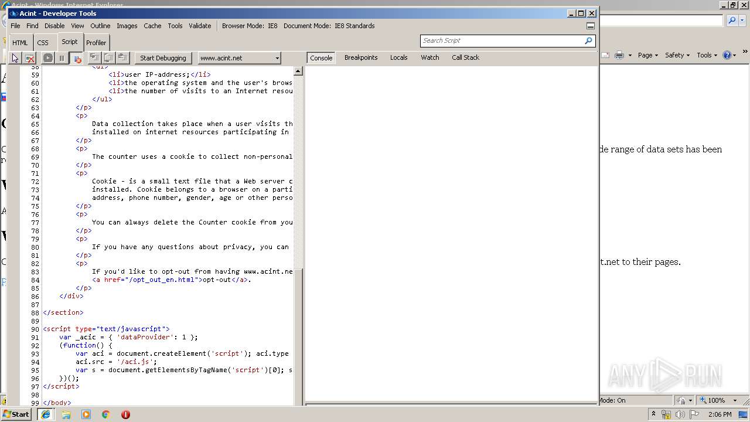This screenshot has height=422, width=750.
Task: Click the Action Center flag tray icon
Action: [694, 414]
